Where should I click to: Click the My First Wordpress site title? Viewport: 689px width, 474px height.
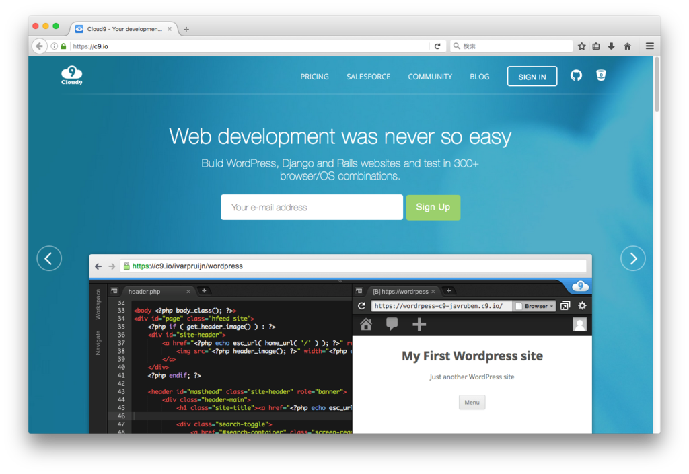tap(472, 356)
